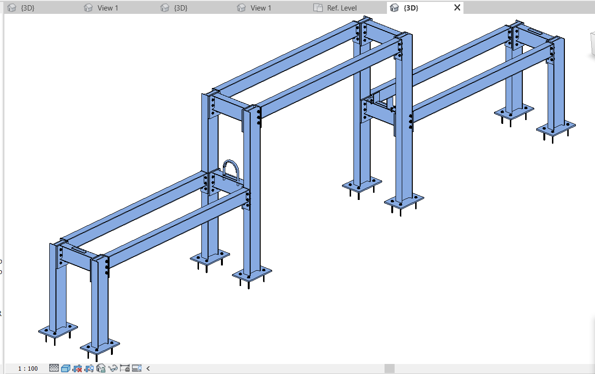Viewport: 595px width, 374px height.
Task: Open Temporary Hide/Isolate glasses icon
Action: (113, 368)
